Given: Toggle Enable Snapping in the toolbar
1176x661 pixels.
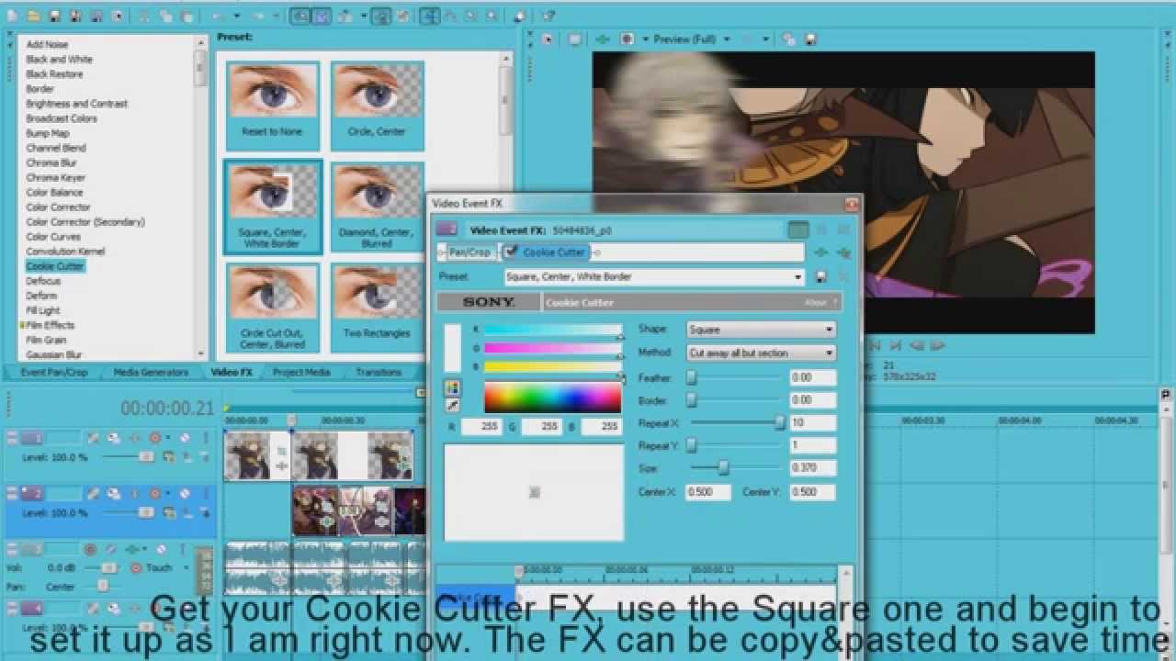Looking at the screenshot, I should 300,16.
